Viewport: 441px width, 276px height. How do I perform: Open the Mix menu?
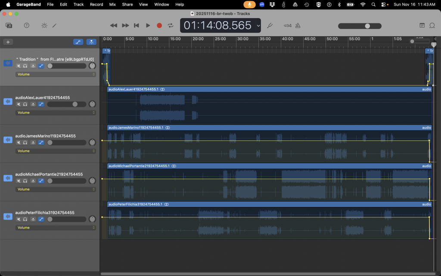tap(112, 4)
